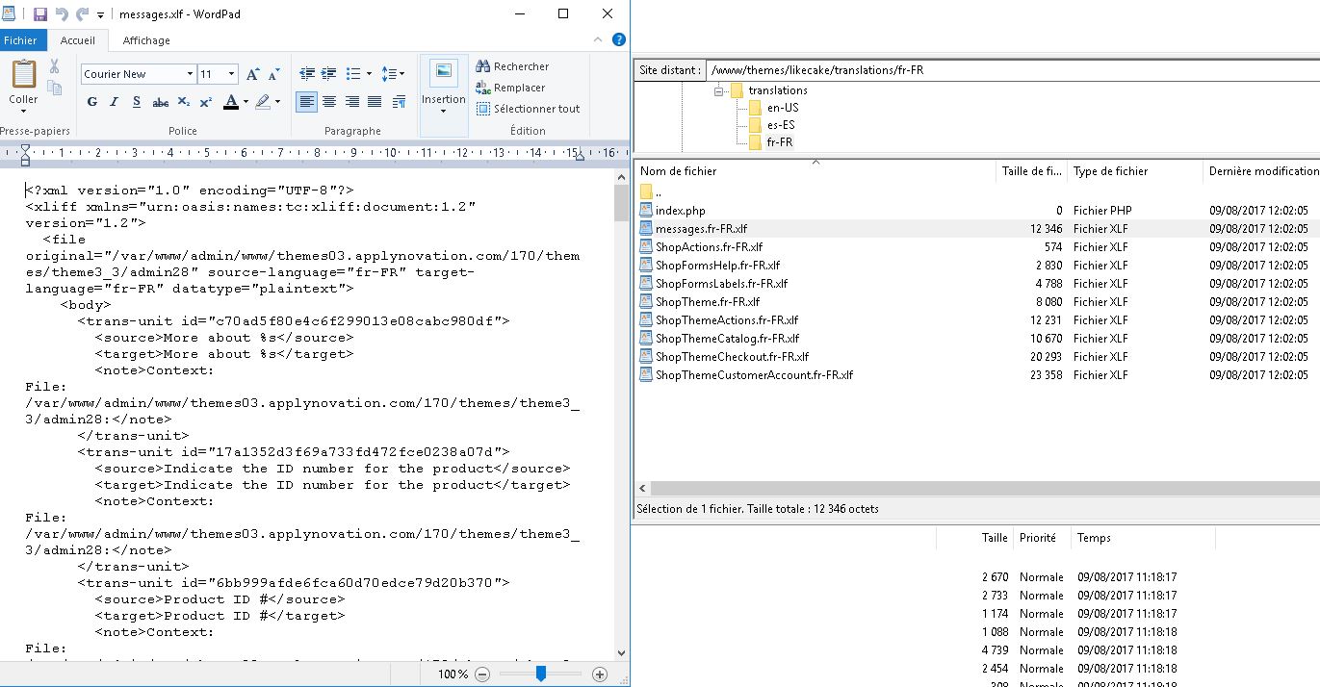Collapse the translations folder tree node

pos(719,90)
